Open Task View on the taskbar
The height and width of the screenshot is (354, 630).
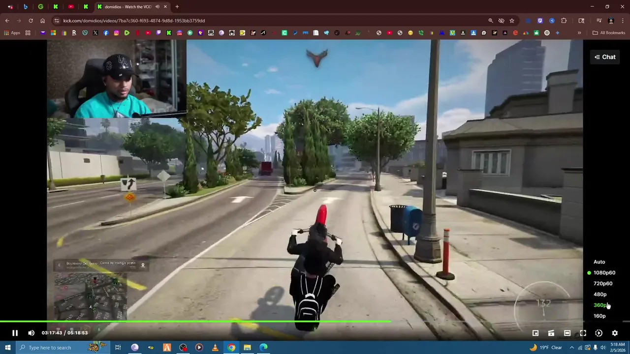point(118,348)
